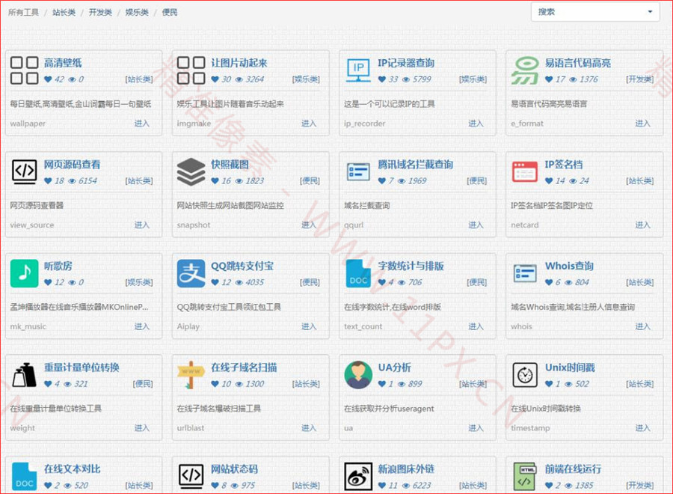
Task: Open the QQ跳转支付宝 title link
Action: [x=242, y=266]
